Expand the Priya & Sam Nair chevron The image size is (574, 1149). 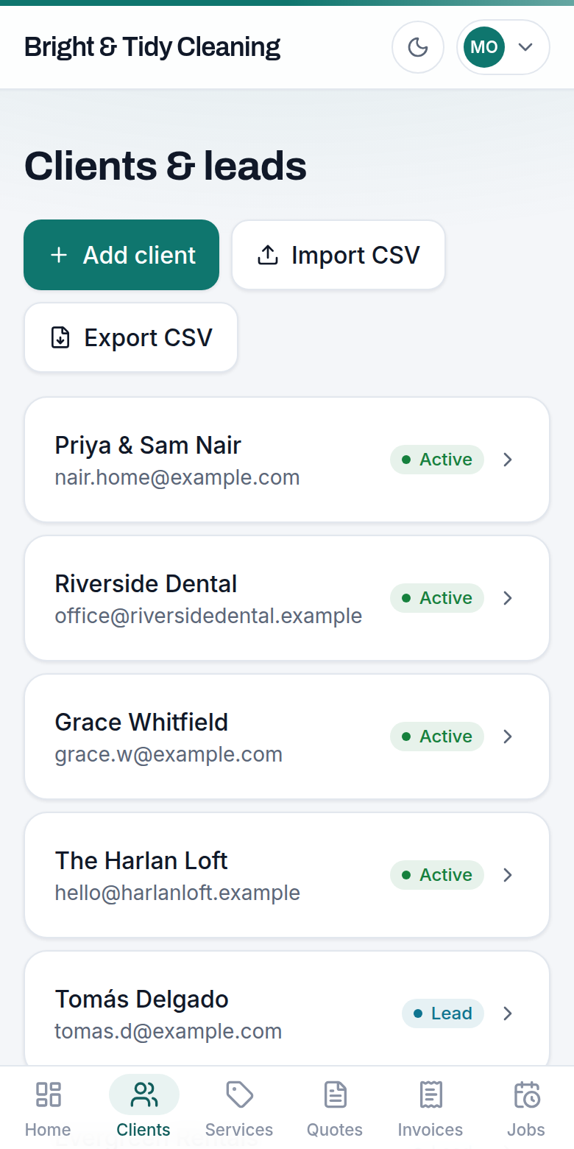pos(507,460)
